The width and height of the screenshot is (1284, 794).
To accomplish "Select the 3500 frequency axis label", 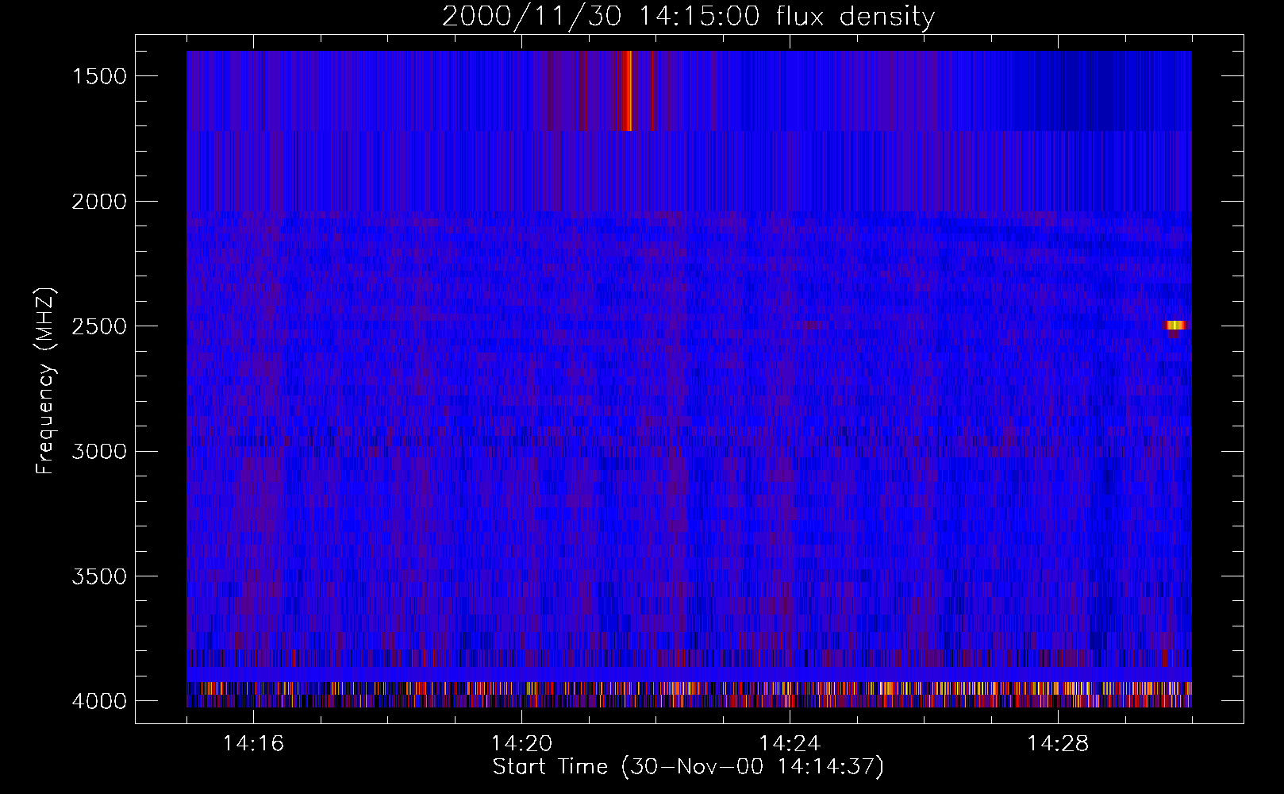I will click(x=99, y=576).
